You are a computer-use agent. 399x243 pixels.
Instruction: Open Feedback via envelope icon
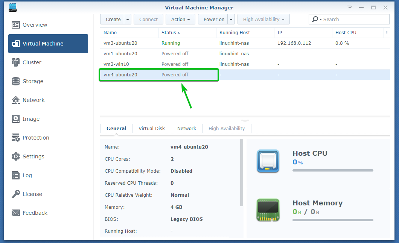(x=16, y=213)
